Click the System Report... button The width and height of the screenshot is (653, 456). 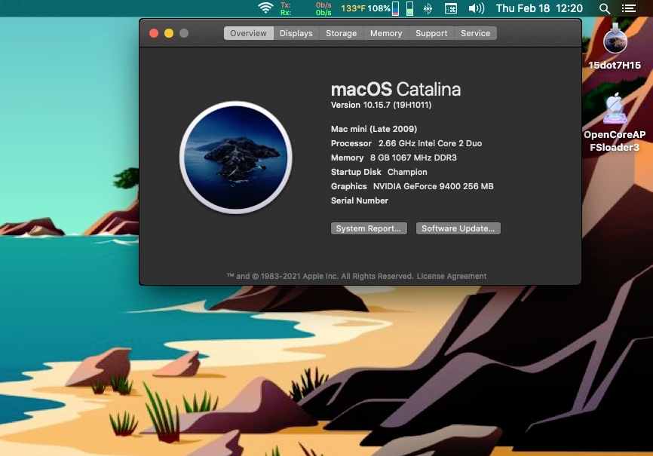(x=369, y=228)
